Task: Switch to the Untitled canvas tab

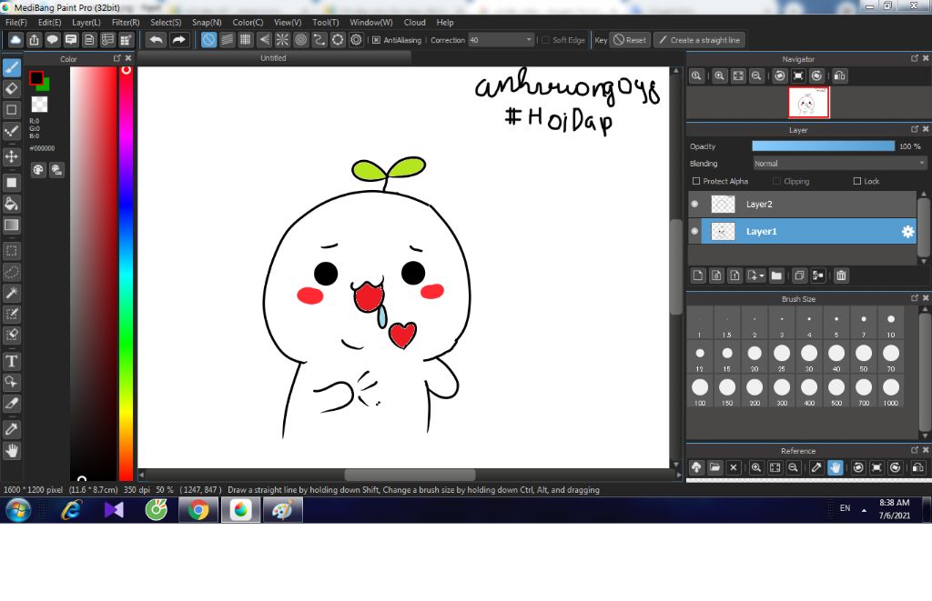Action: [x=273, y=57]
